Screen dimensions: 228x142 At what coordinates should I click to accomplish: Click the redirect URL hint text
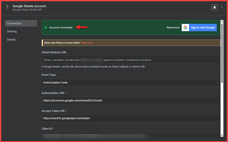click(94, 67)
